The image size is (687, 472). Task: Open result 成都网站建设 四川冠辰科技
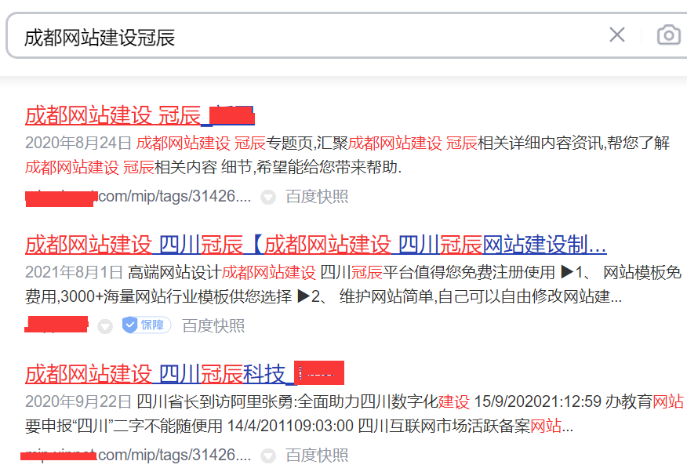click(x=184, y=374)
